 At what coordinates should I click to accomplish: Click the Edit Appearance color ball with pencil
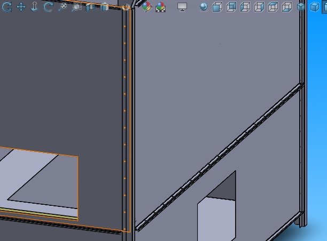[147, 7]
